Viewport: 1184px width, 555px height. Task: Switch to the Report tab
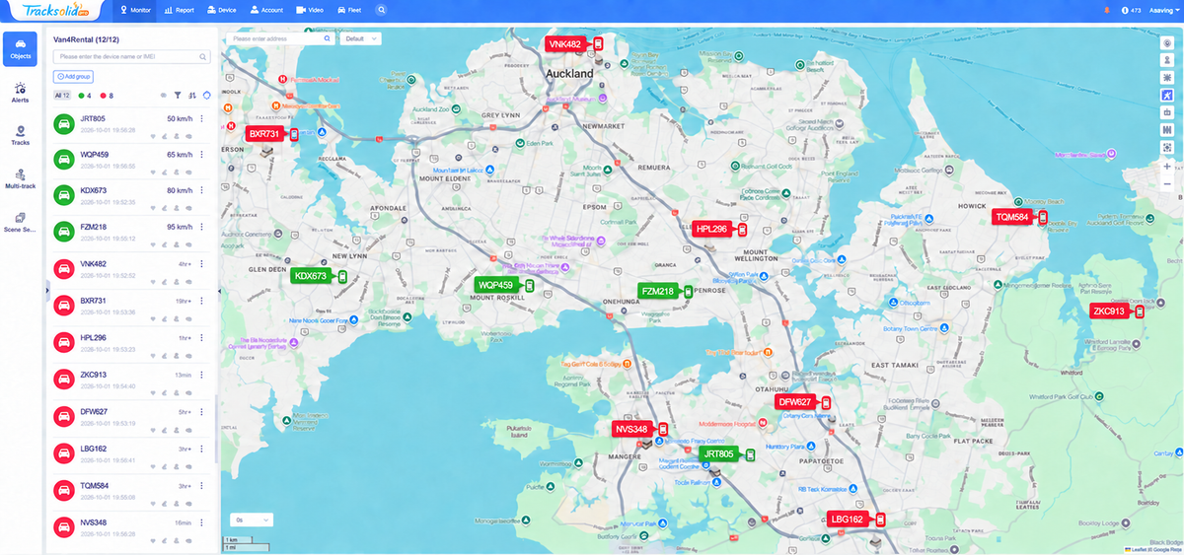coord(182,10)
